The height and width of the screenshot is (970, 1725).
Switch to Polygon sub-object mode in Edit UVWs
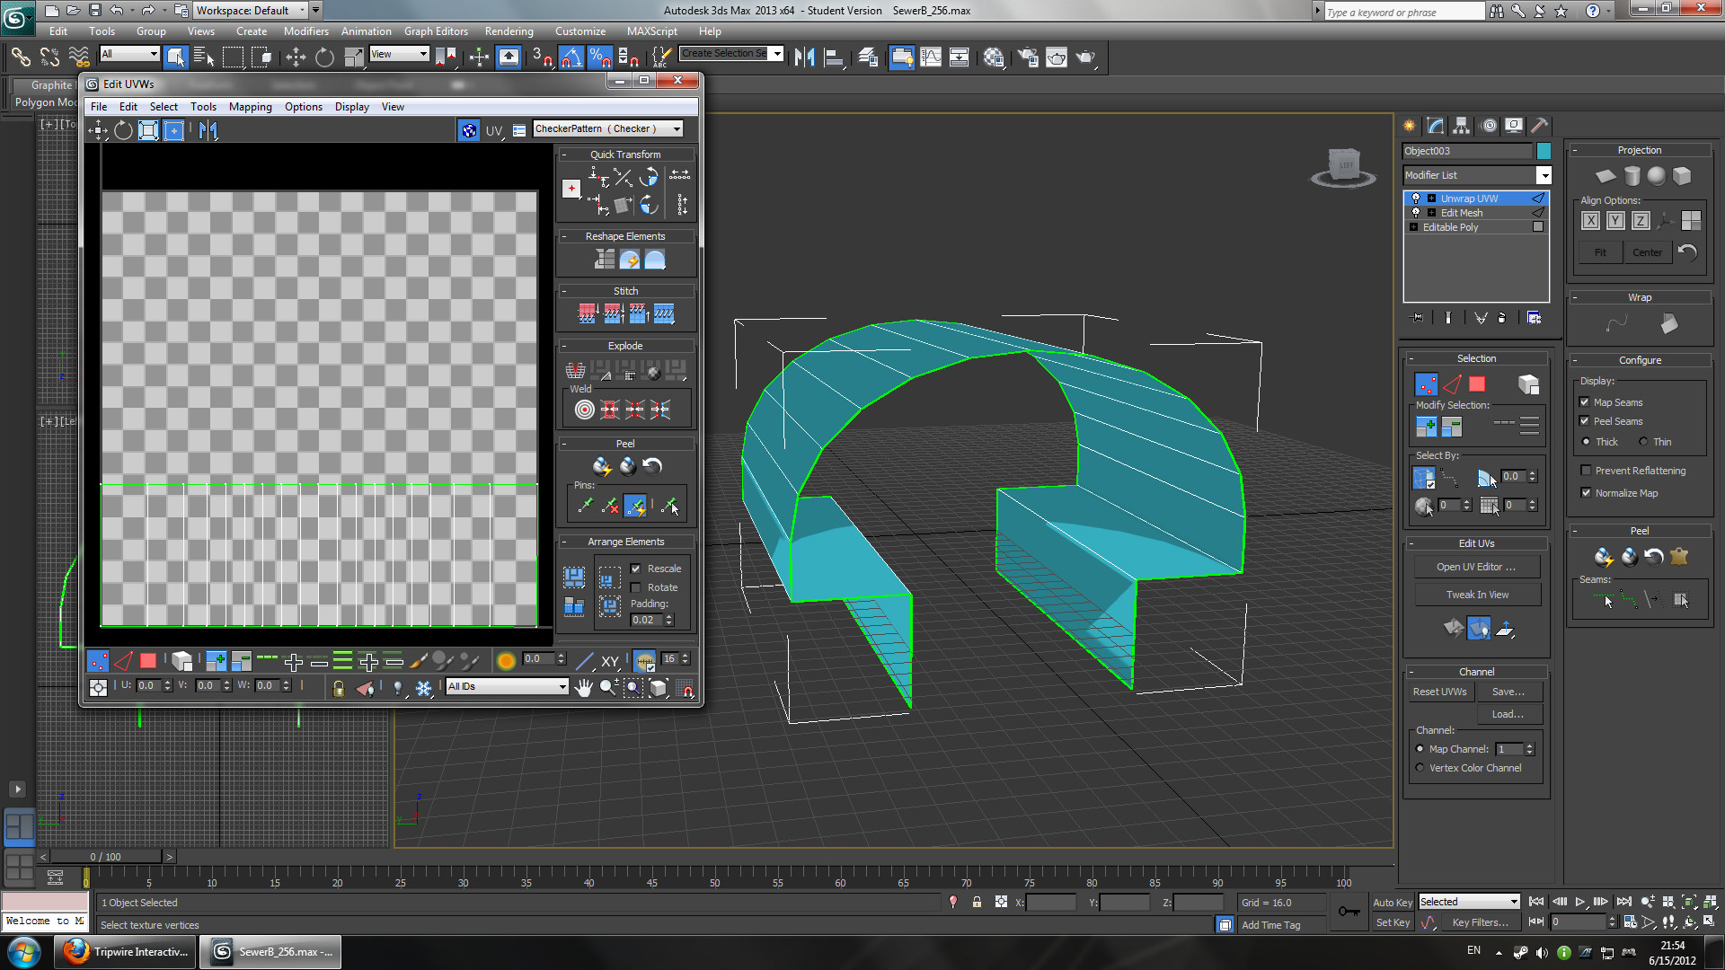coord(148,662)
